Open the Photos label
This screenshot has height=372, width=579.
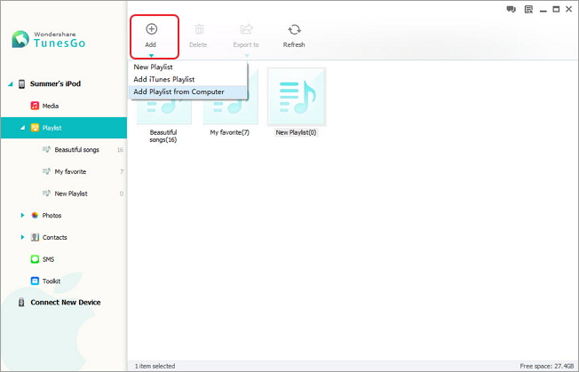52,215
